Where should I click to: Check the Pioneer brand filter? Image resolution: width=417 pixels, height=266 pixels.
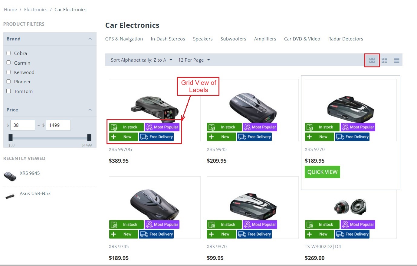coord(8,82)
